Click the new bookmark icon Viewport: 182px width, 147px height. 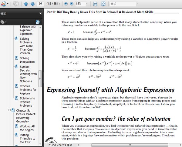click(x=38, y=22)
